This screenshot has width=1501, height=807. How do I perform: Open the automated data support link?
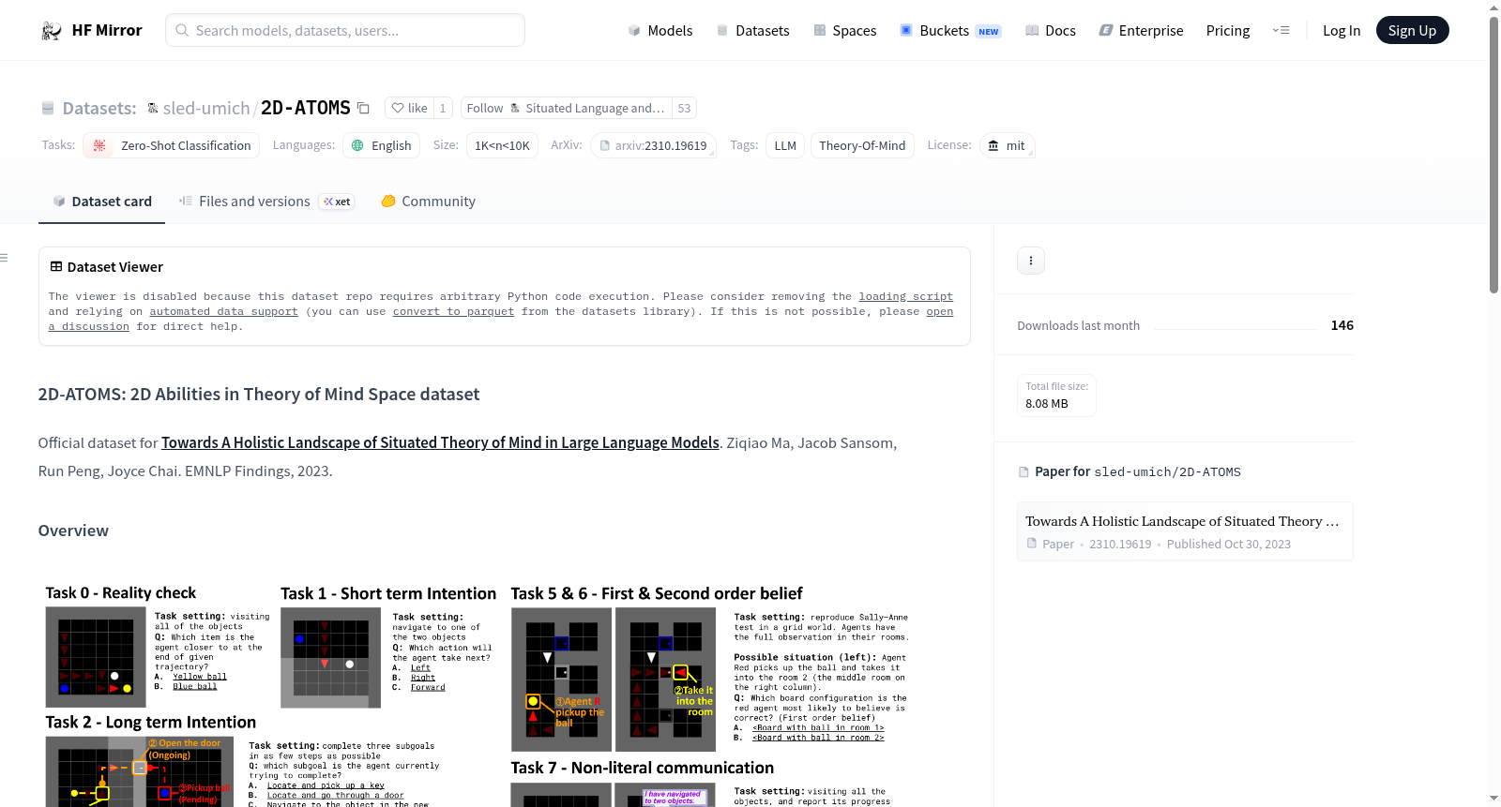point(223,311)
